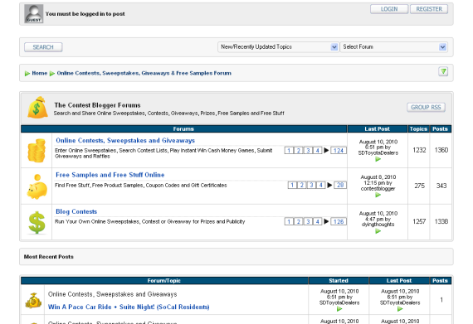Click the 1338 posts count
The height and width of the screenshot is (324, 473).
[441, 221]
